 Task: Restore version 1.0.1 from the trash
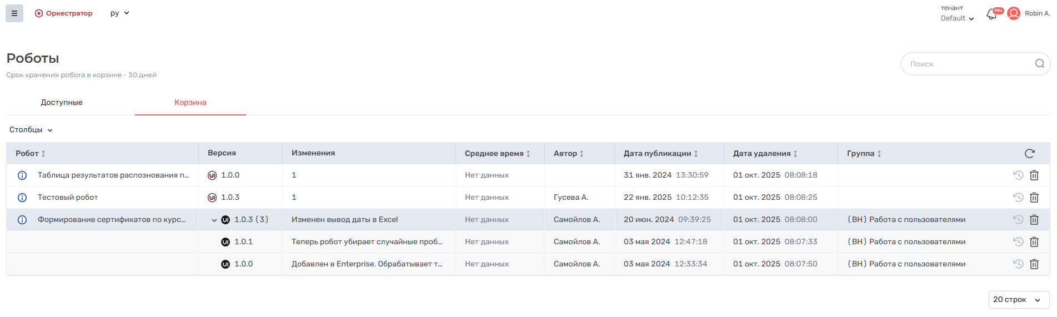[x=1018, y=242]
